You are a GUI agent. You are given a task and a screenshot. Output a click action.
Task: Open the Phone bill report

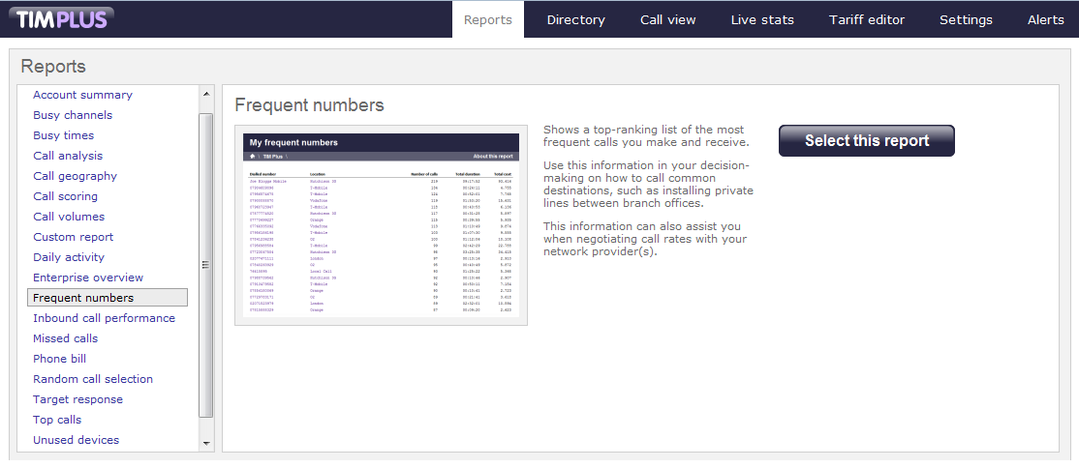point(59,359)
